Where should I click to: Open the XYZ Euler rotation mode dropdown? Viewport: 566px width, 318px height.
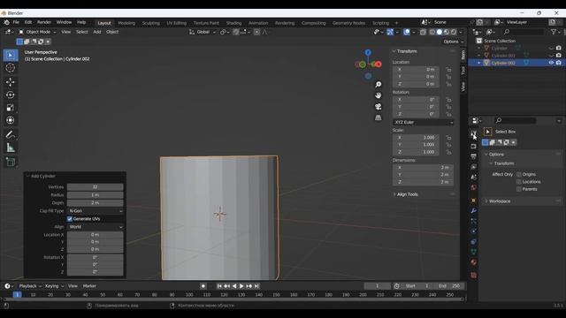click(423, 122)
